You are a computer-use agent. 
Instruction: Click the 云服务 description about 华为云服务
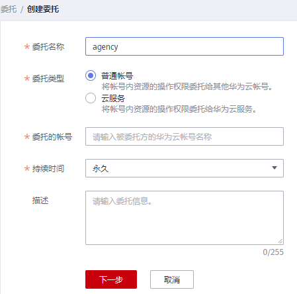click(x=179, y=109)
